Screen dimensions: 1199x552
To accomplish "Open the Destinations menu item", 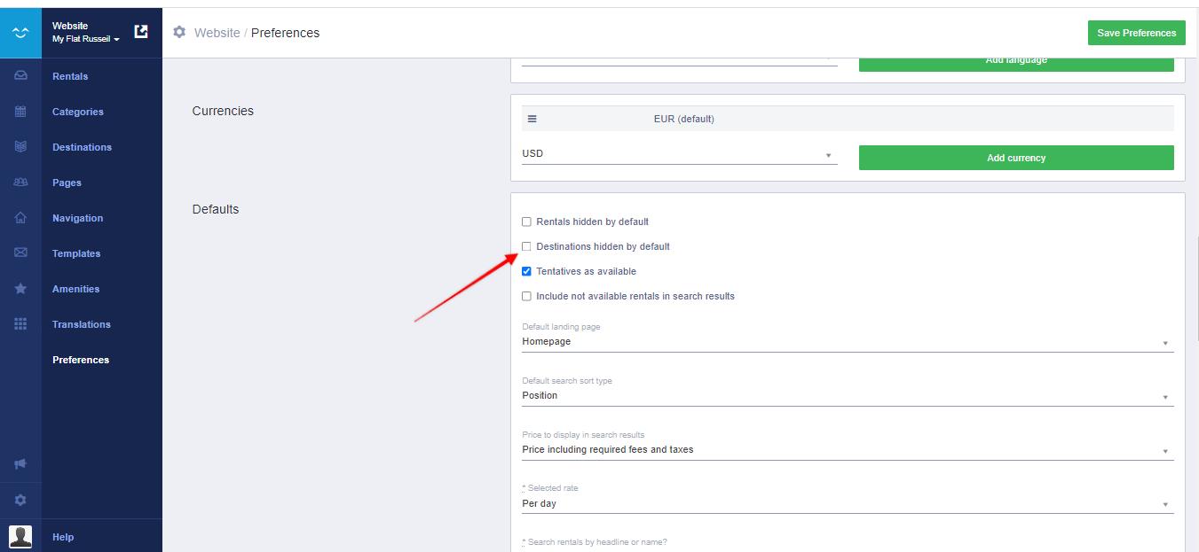I will tap(82, 147).
